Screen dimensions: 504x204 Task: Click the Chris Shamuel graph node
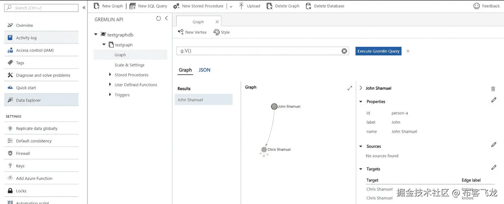click(x=264, y=150)
